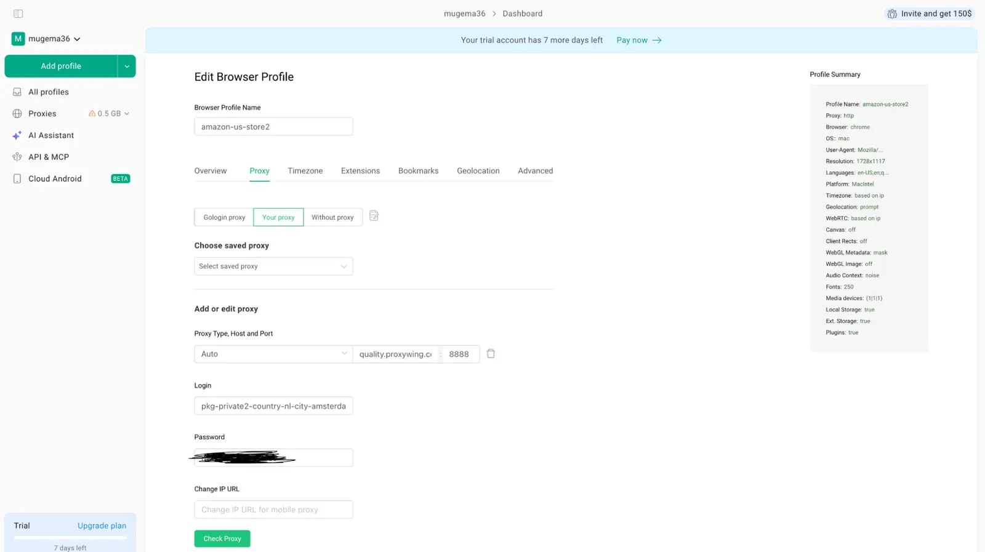
Task: Click the proxy traffic warning icon
Action: 92,114
